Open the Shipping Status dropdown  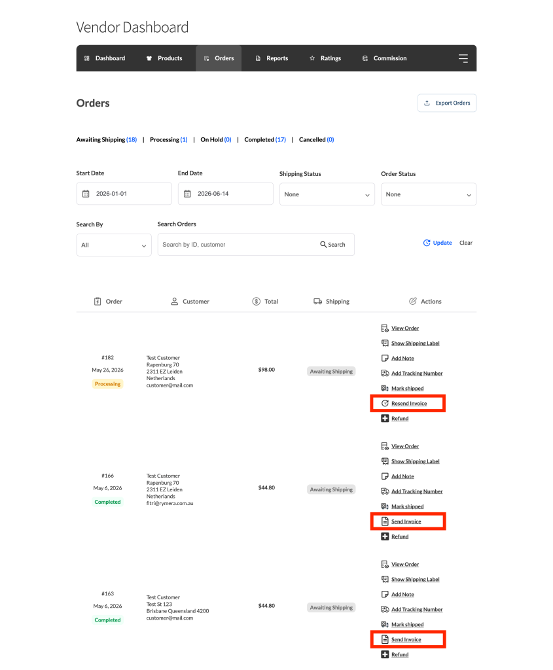[327, 194]
